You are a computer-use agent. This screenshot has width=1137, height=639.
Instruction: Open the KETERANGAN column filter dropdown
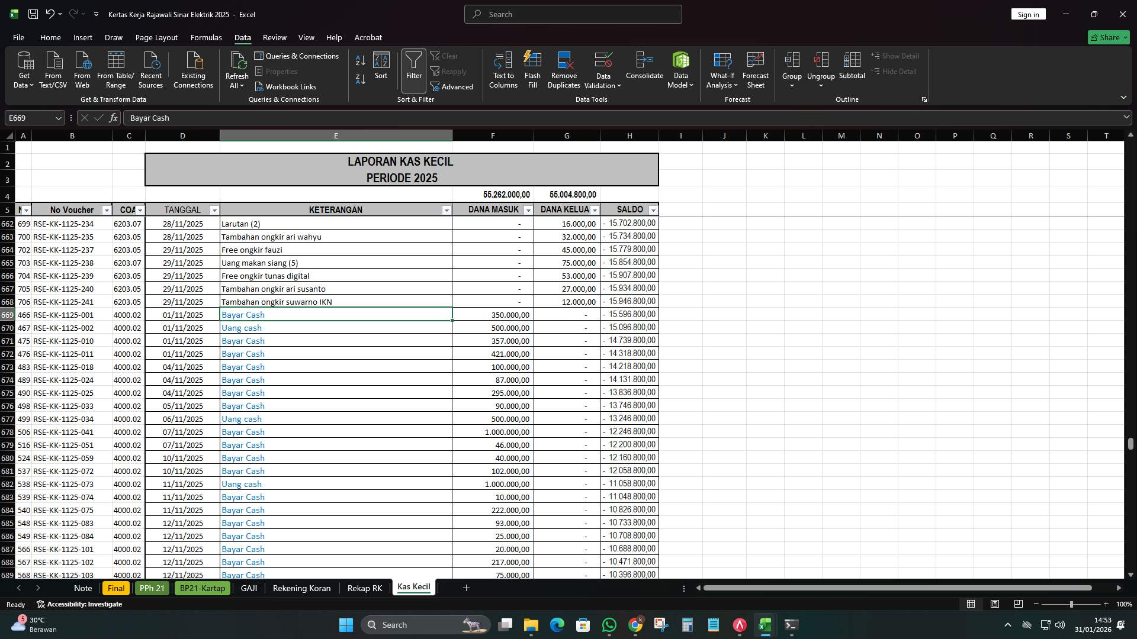pos(447,210)
